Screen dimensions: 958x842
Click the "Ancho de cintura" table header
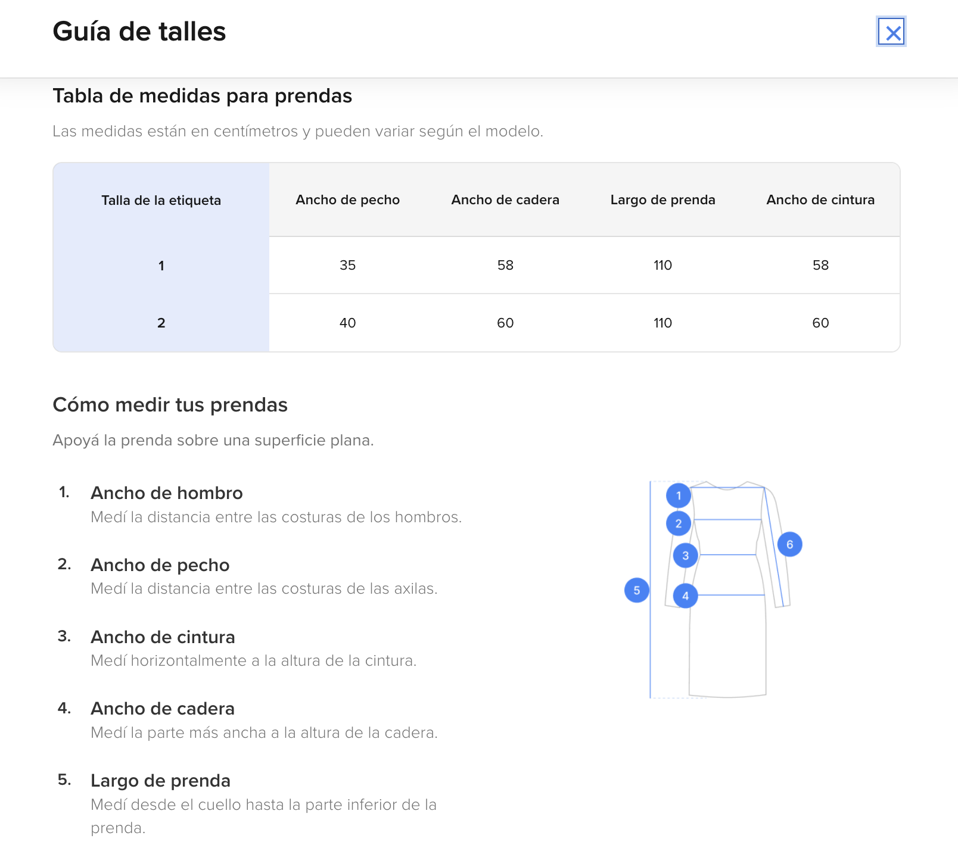point(820,200)
